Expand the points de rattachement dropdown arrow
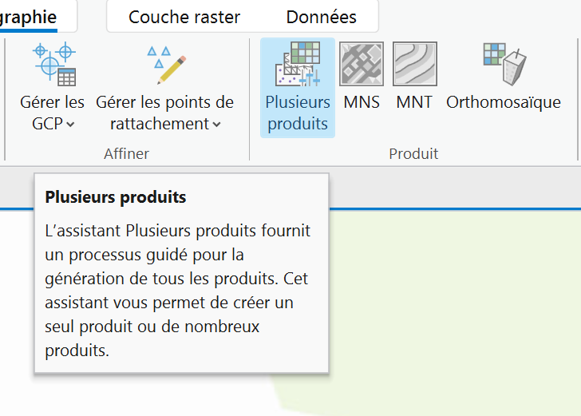Image resolution: width=581 pixels, height=416 pixels. (216, 125)
